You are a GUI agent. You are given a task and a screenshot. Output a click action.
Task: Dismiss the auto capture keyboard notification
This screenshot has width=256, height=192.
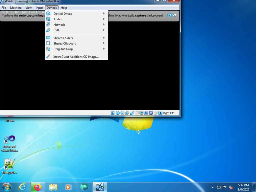[x=169, y=15]
